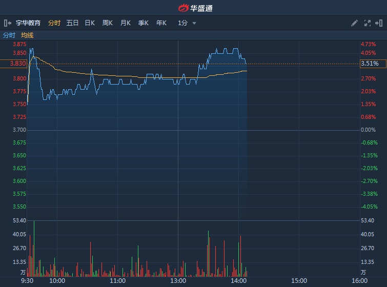Switch to the 五日 tab
The image size is (387, 287).
click(x=72, y=23)
